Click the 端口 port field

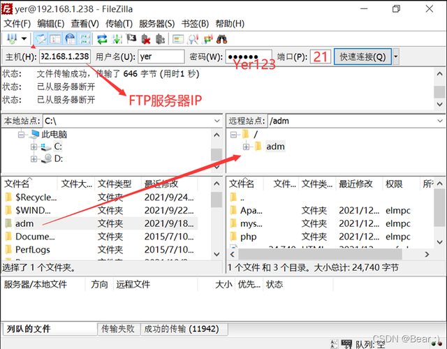click(x=321, y=57)
